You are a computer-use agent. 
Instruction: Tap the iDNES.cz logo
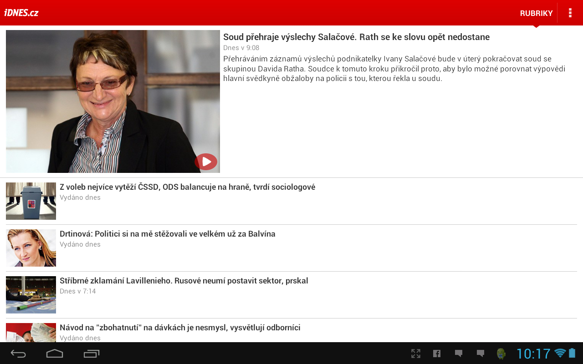pos(21,12)
